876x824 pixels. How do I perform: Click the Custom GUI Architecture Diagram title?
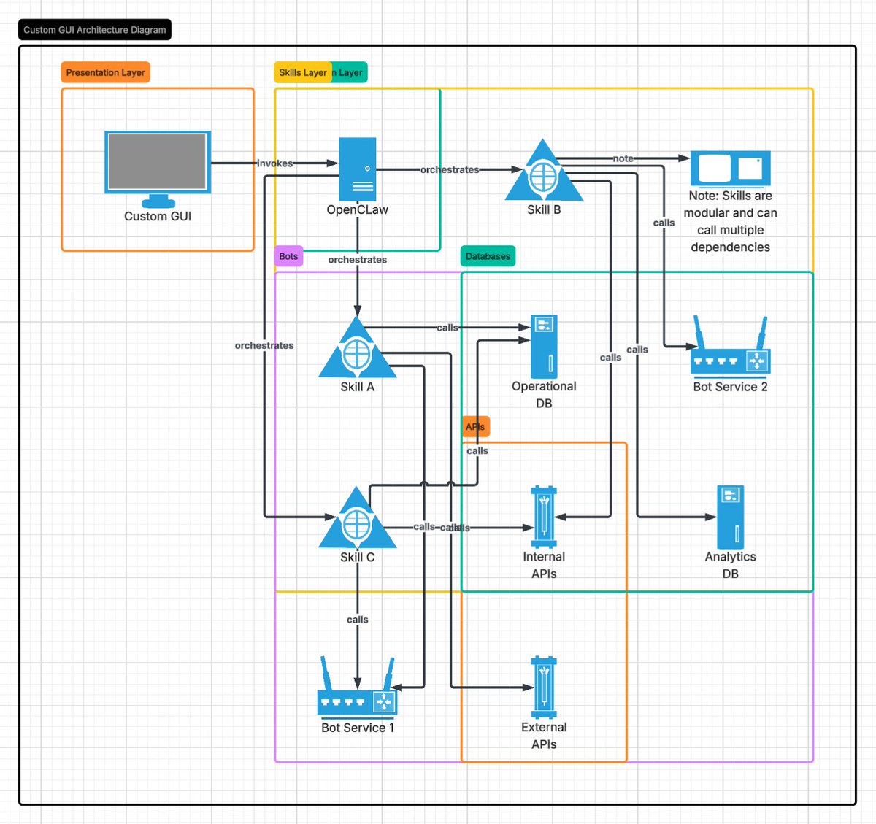coord(95,30)
